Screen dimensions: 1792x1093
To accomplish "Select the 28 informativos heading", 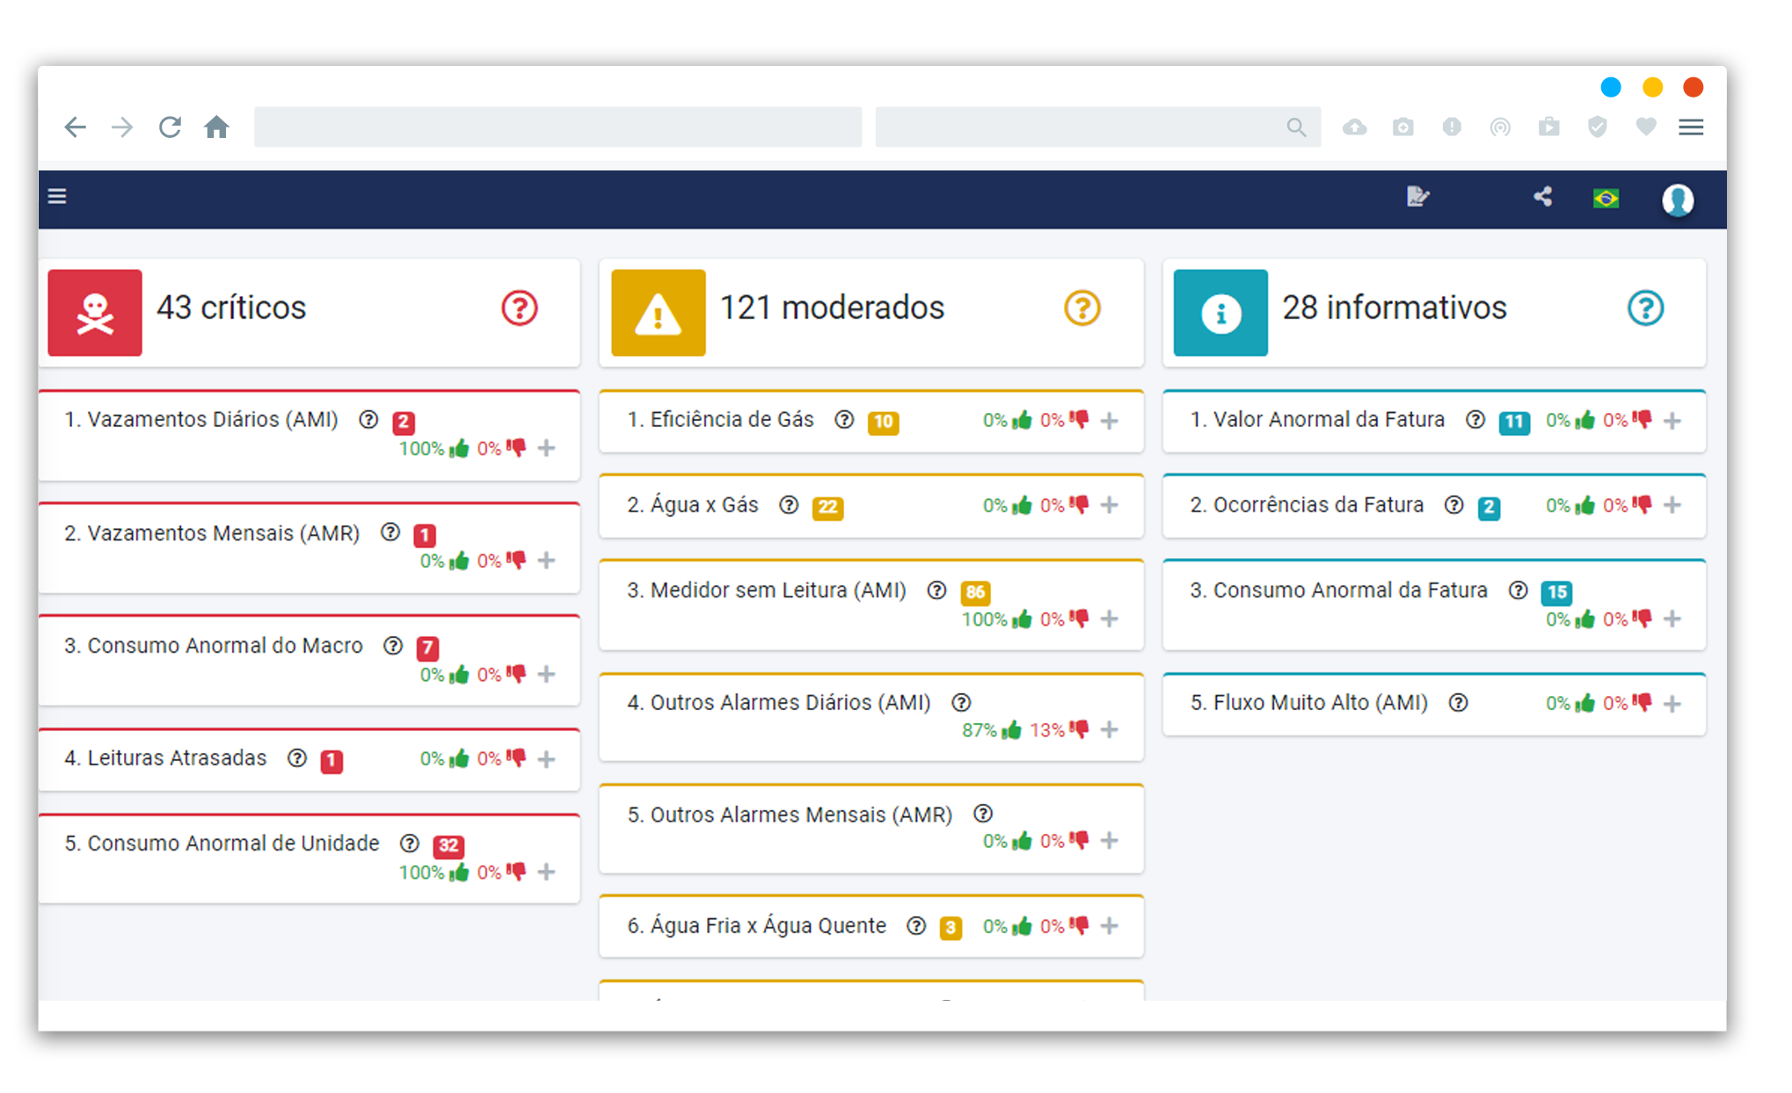I will click(1395, 308).
